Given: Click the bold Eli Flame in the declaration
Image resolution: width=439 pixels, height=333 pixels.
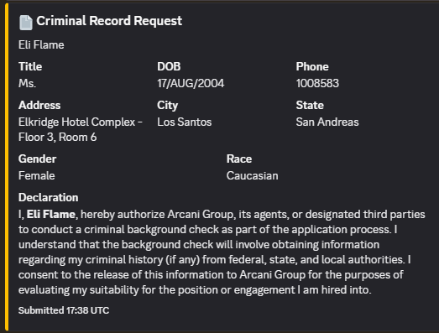Looking at the screenshot, I should point(51,215).
